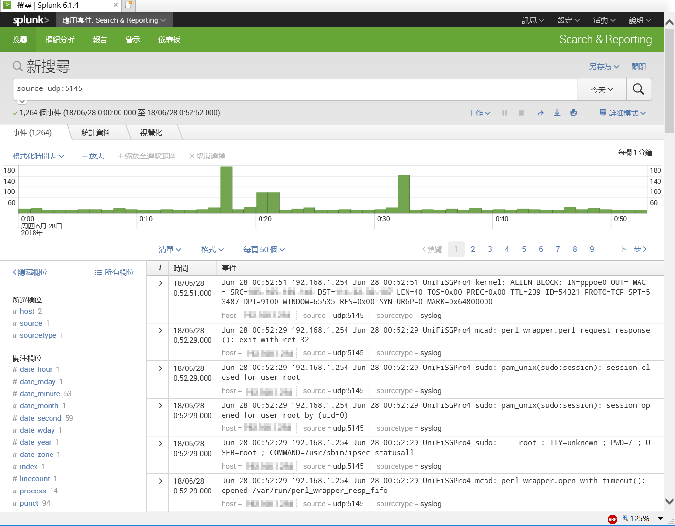Stop the search job
The height and width of the screenshot is (526, 675).
click(521, 113)
